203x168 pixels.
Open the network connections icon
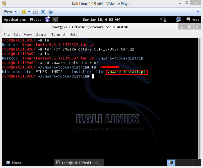(x=178, y=19)
